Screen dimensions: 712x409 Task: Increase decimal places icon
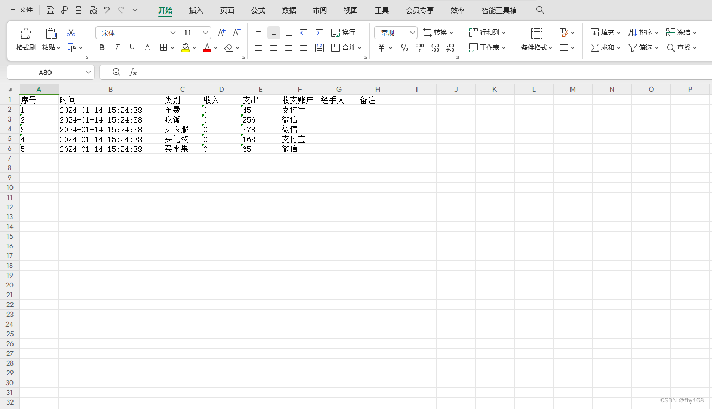pos(435,48)
